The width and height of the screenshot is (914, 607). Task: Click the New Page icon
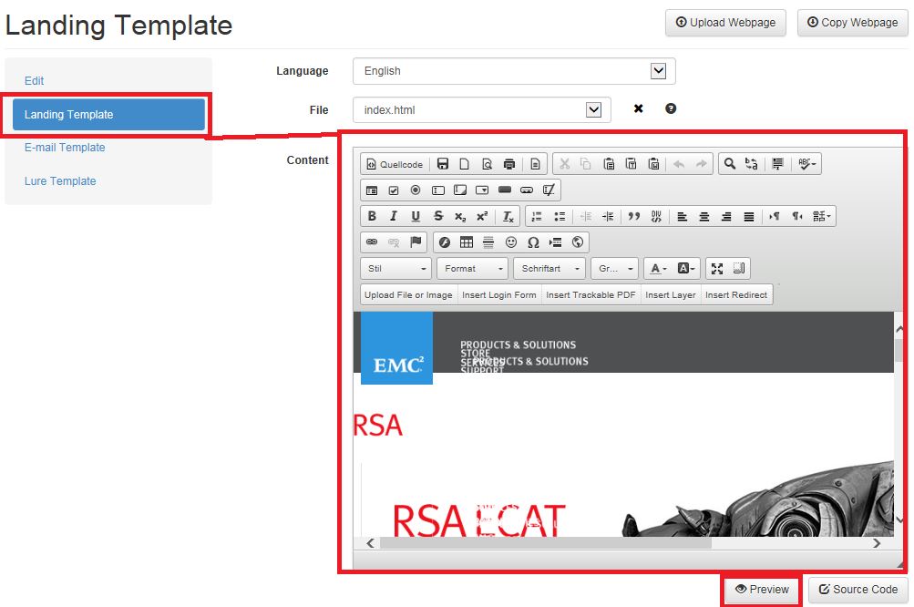pos(464,164)
